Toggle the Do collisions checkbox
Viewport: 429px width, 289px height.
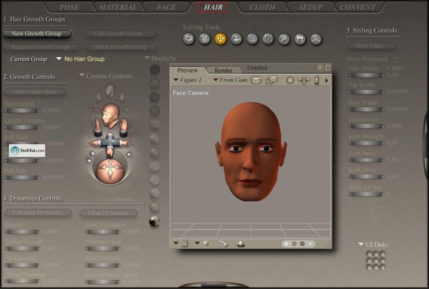[140, 200]
